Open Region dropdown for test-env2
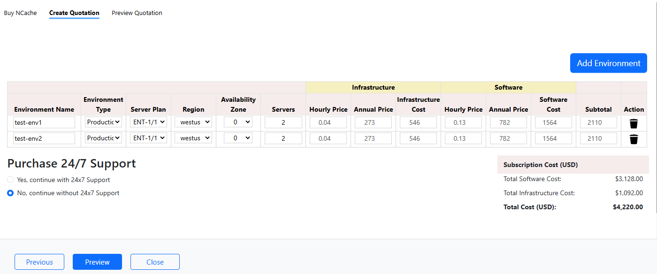The width and height of the screenshot is (657, 274). pos(193,138)
